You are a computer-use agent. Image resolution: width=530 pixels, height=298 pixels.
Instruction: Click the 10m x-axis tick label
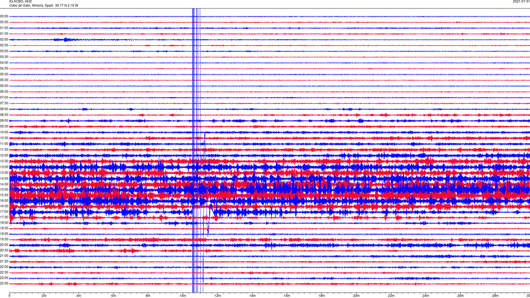[x=183, y=296]
